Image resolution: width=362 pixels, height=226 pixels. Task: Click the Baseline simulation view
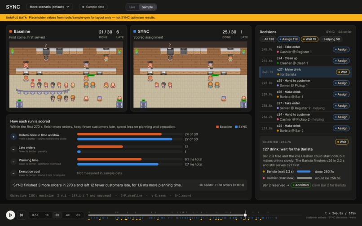[66, 75]
